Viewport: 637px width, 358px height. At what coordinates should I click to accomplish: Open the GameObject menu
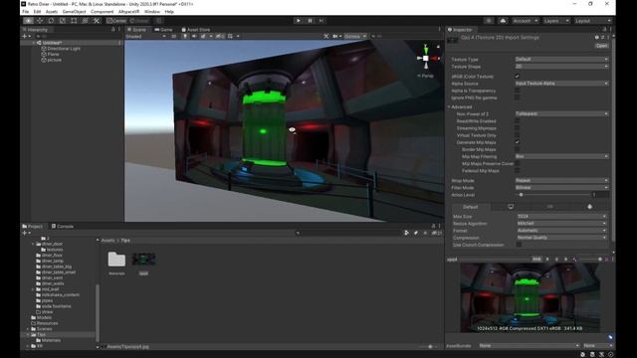click(74, 12)
